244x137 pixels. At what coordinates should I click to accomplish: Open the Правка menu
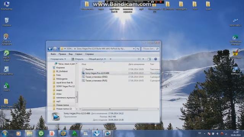coord(62,54)
